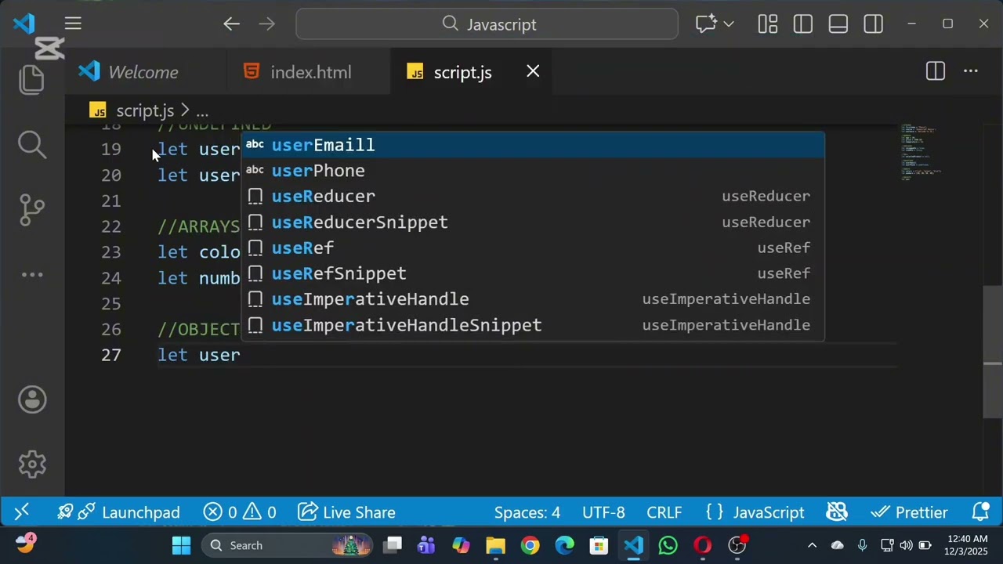Open the Windows Start menu
This screenshot has height=564, width=1003.
pos(181,545)
